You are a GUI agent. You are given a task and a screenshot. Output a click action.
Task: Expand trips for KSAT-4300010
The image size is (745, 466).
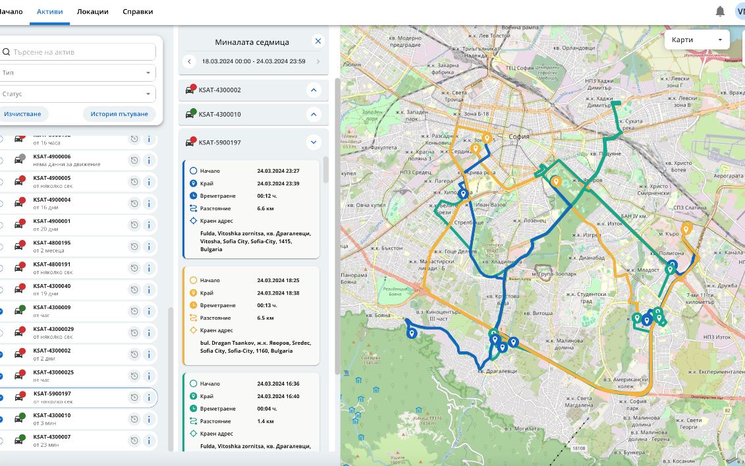314,114
